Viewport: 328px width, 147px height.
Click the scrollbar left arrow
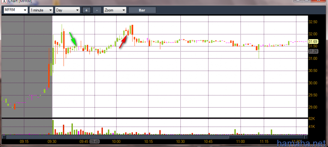coord(4,137)
